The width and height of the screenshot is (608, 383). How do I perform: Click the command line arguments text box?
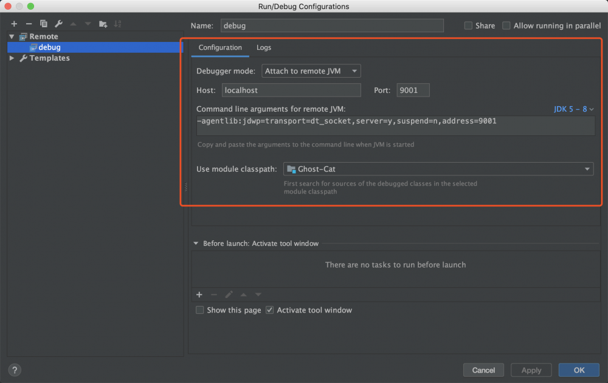(x=396, y=126)
